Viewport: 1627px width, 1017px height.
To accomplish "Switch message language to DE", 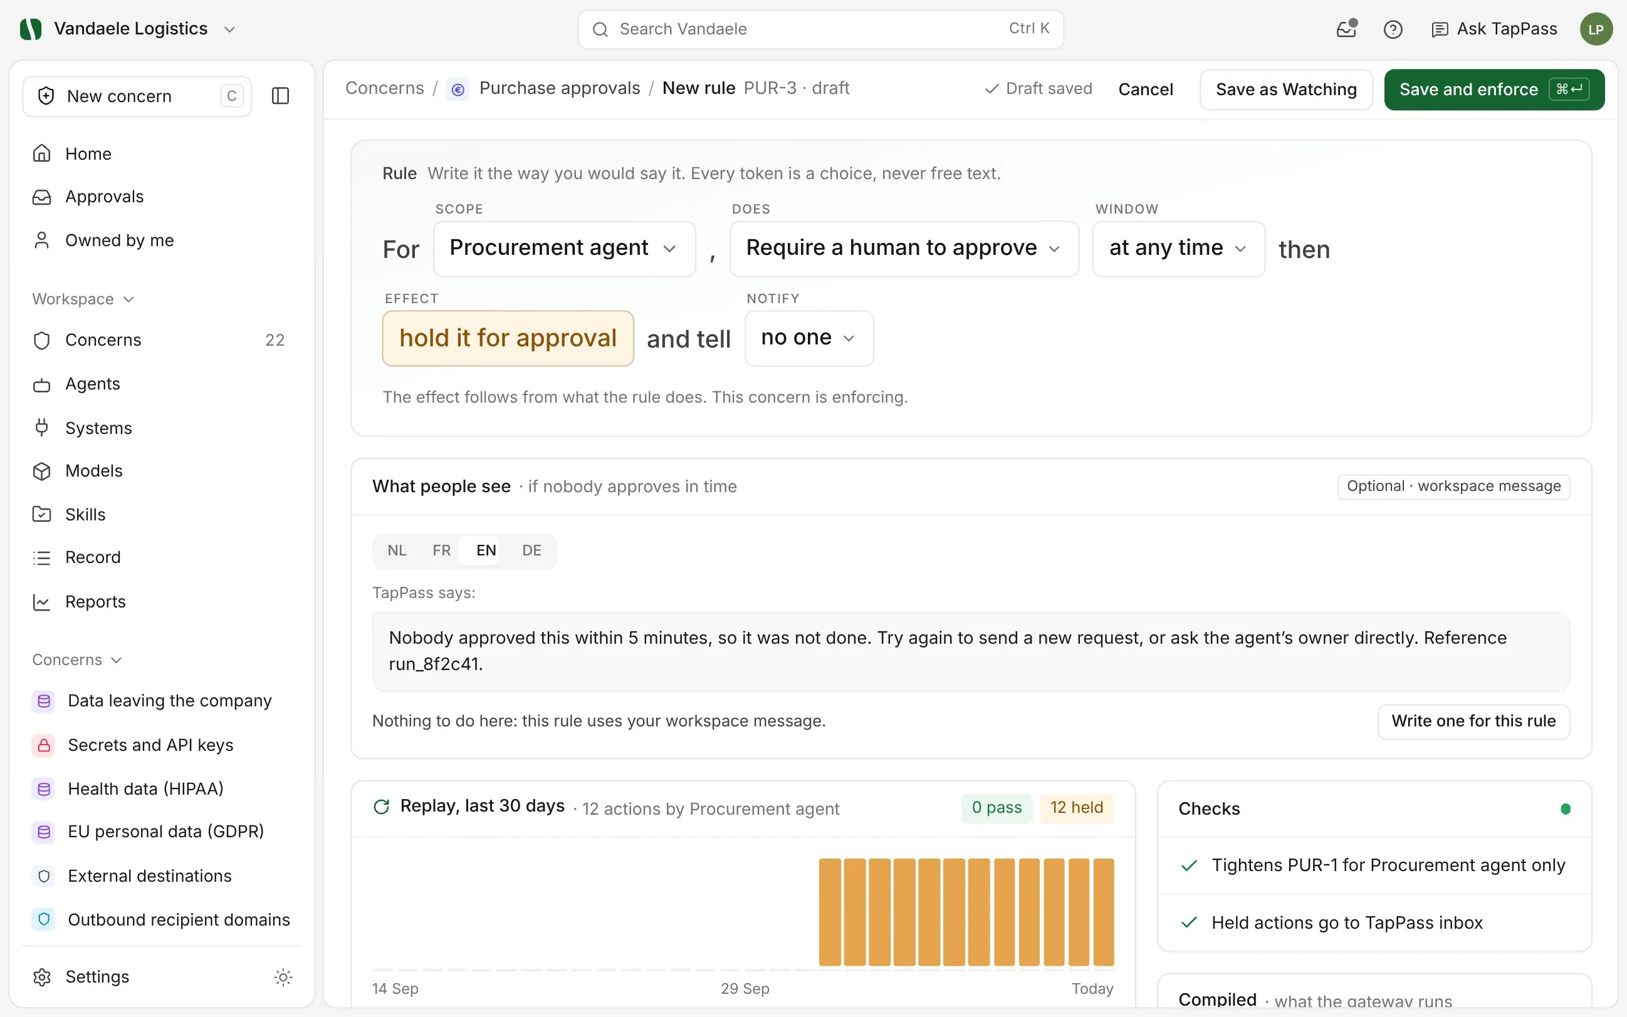I will click(x=531, y=551).
